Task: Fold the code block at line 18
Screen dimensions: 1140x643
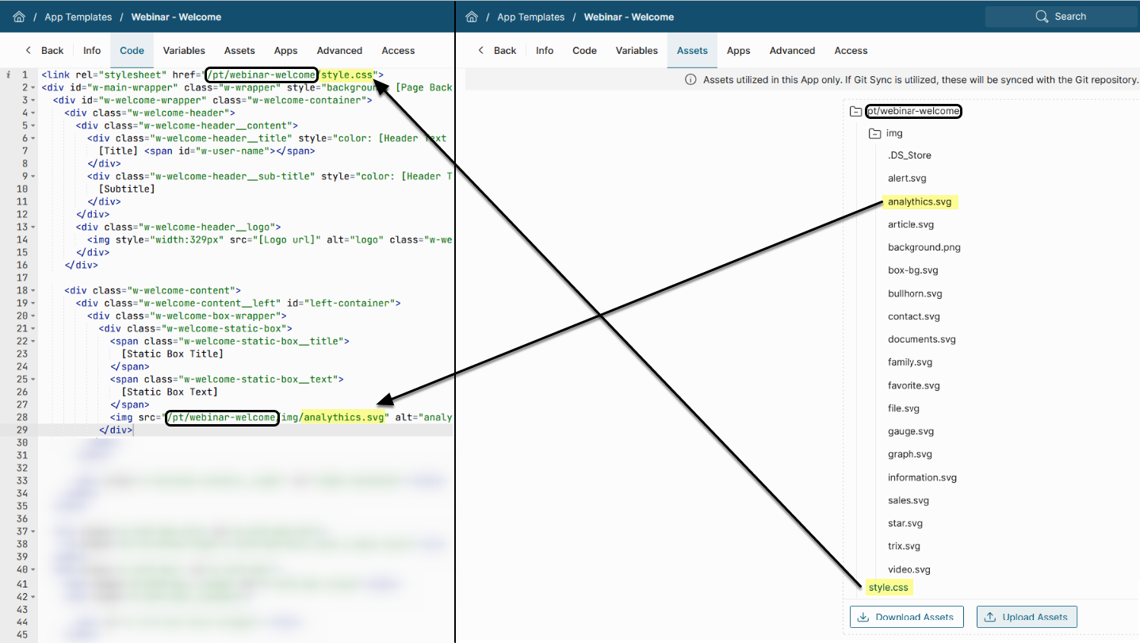Action: pos(33,290)
